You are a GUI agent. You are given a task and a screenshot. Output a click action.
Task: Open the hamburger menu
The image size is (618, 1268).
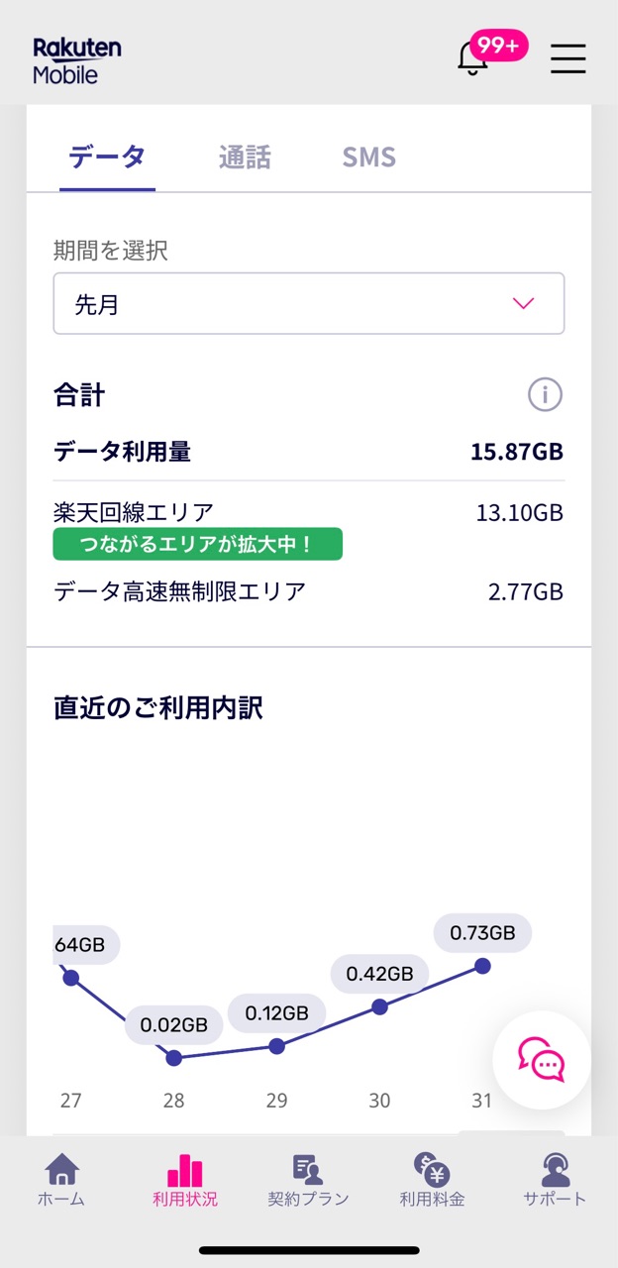568,58
